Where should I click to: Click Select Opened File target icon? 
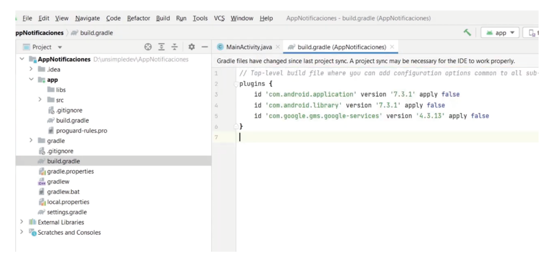(x=148, y=47)
